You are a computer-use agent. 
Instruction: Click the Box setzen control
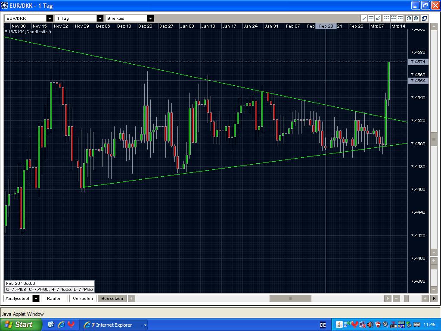pos(112,298)
